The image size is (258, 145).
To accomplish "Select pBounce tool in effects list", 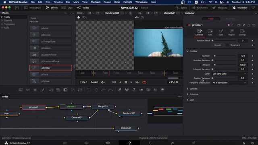I will [51, 35].
